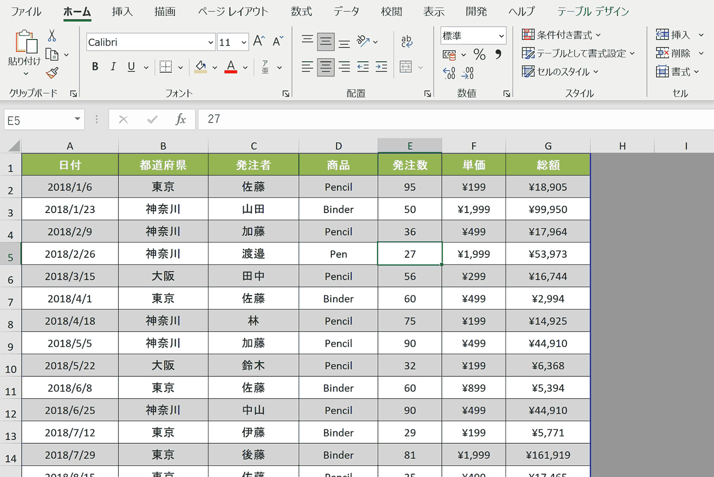Open the テーブル デザイン tab
The height and width of the screenshot is (477, 714).
click(593, 11)
